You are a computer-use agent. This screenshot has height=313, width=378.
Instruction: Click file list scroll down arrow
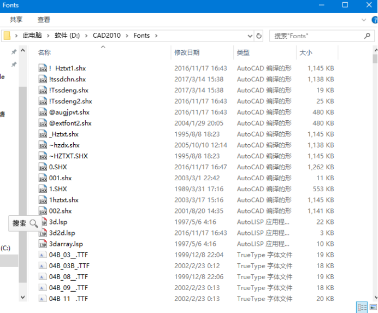(x=375, y=297)
